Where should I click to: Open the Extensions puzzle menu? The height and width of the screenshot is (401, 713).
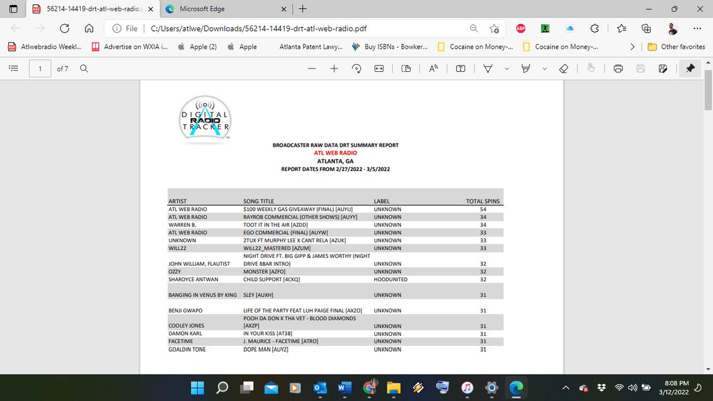595,28
